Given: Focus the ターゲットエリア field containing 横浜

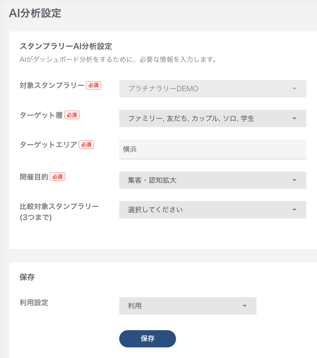Looking at the screenshot, I should click(x=213, y=149).
